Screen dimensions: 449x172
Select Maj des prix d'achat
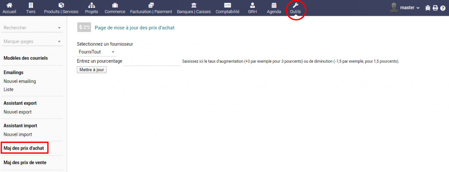click(24, 148)
